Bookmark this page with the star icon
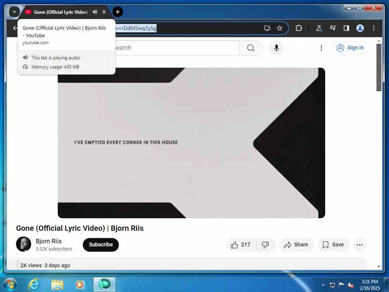This screenshot has width=389, height=292. (x=280, y=28)
